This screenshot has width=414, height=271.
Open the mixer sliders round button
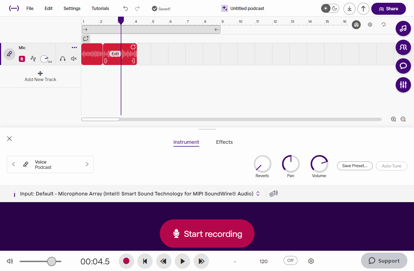point(403,85)
